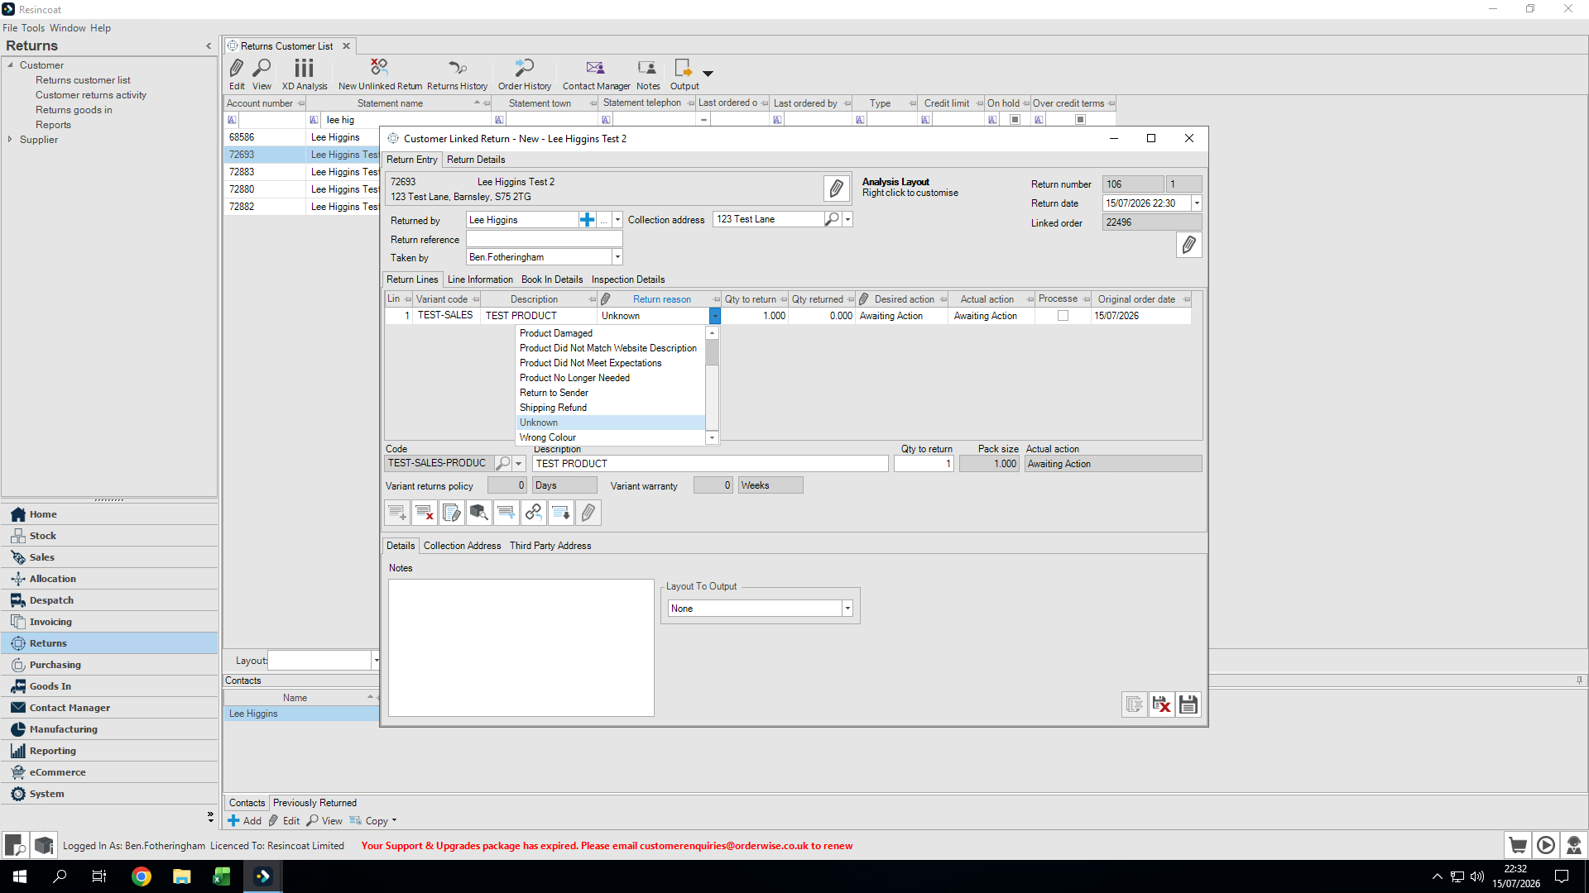
Task: Click the Return reference input field
Action: click(544, 239)
